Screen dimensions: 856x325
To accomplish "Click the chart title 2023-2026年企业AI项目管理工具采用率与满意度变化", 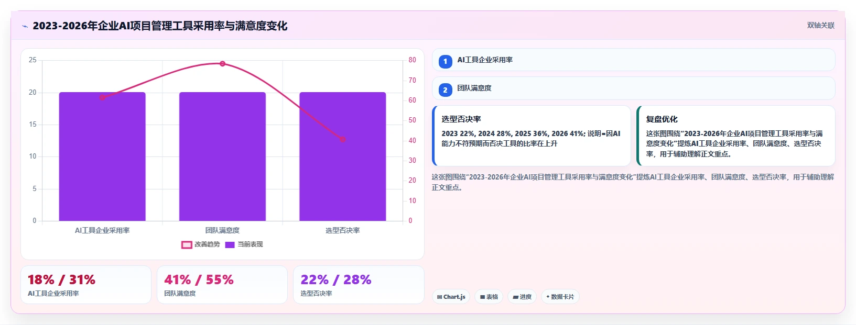I will (160, 26).
